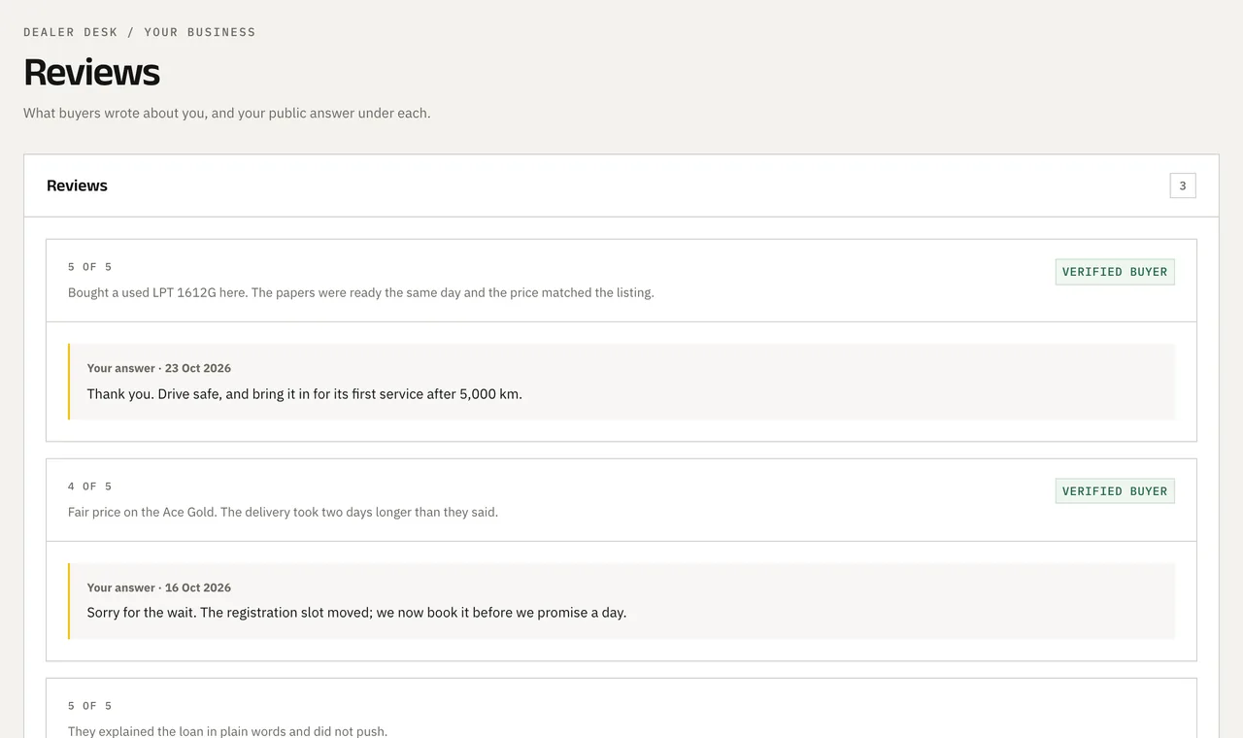Select the "4 OF 5" rating

pos(89,486)
